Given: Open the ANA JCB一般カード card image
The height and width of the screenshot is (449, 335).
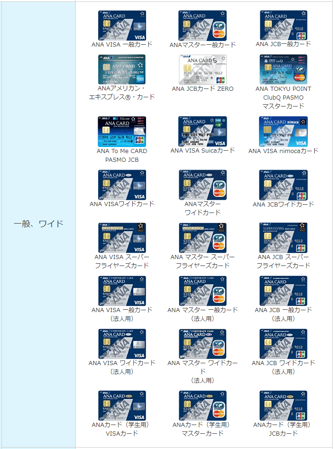Looking at the screenshot, I should (x=283, y=25).
